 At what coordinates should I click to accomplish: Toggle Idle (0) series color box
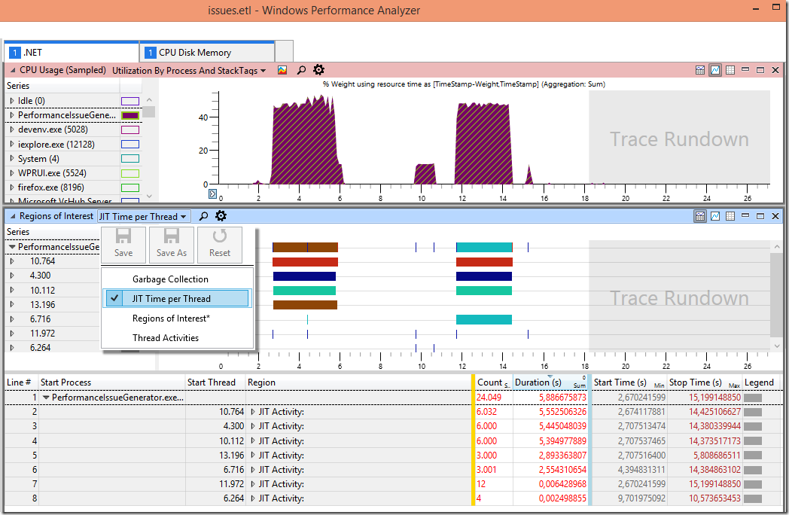coord(129,101)
